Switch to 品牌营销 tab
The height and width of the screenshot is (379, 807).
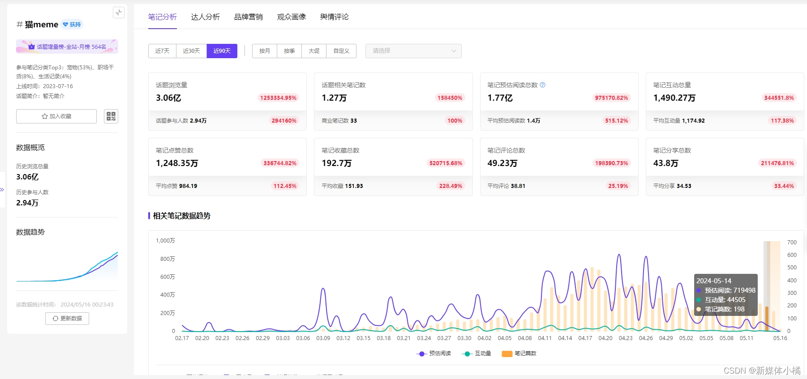[x=249, y=17]
